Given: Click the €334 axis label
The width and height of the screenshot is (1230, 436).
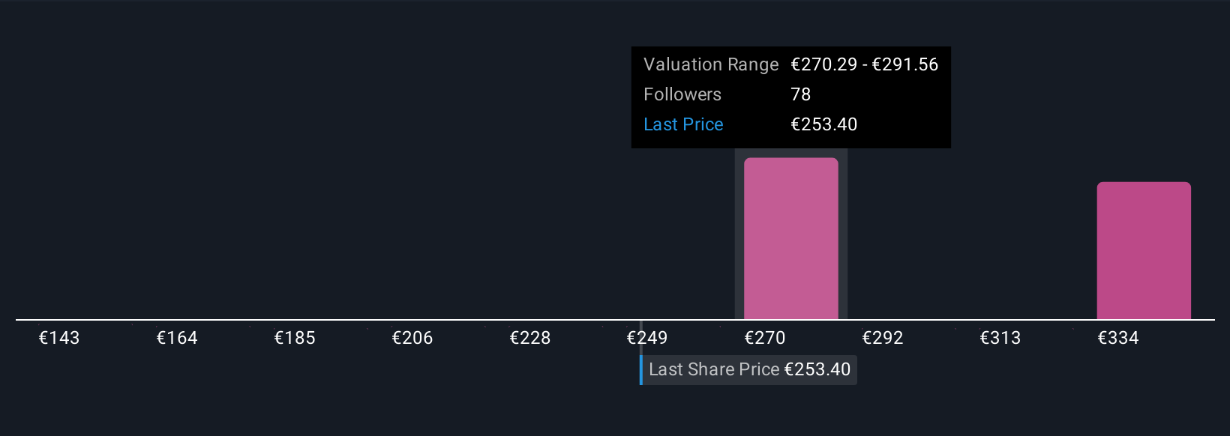Looking at the screenshot, I should 1118,338.
